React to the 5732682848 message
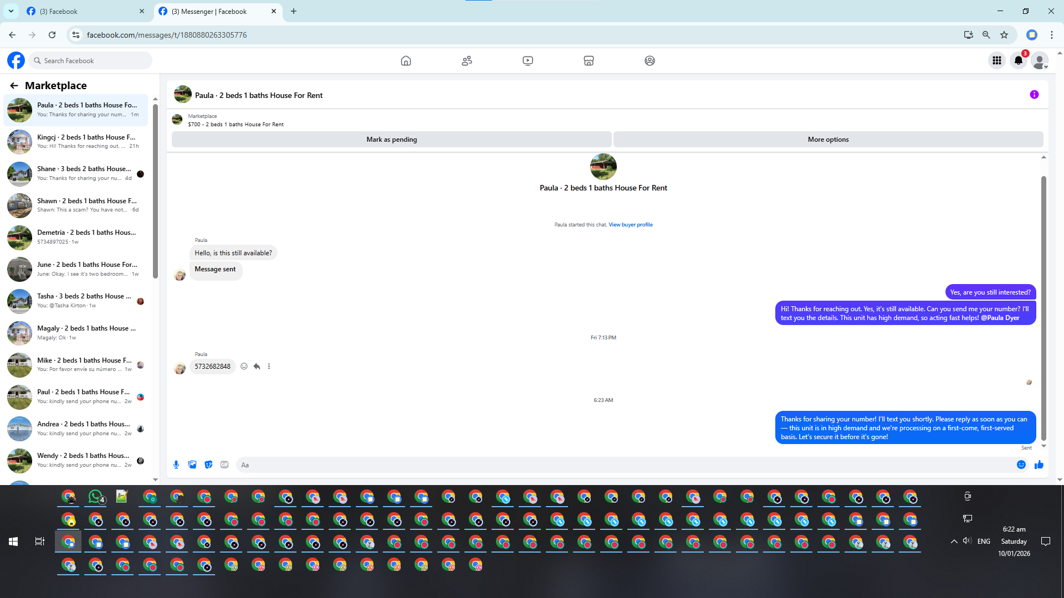The height and width of the screenshot is (598, 1064). [244, 367]
